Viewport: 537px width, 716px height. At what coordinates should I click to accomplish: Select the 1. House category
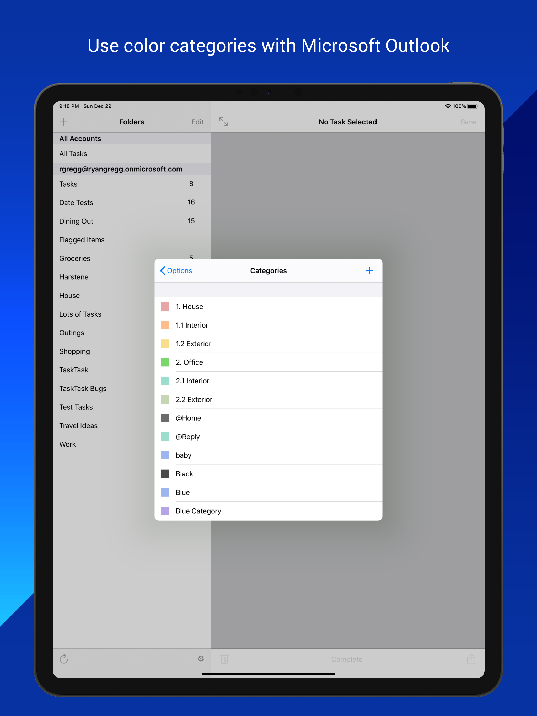click(x=190, y=307)
